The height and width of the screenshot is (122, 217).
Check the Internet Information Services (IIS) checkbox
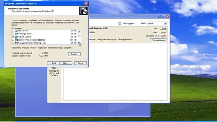13,40
